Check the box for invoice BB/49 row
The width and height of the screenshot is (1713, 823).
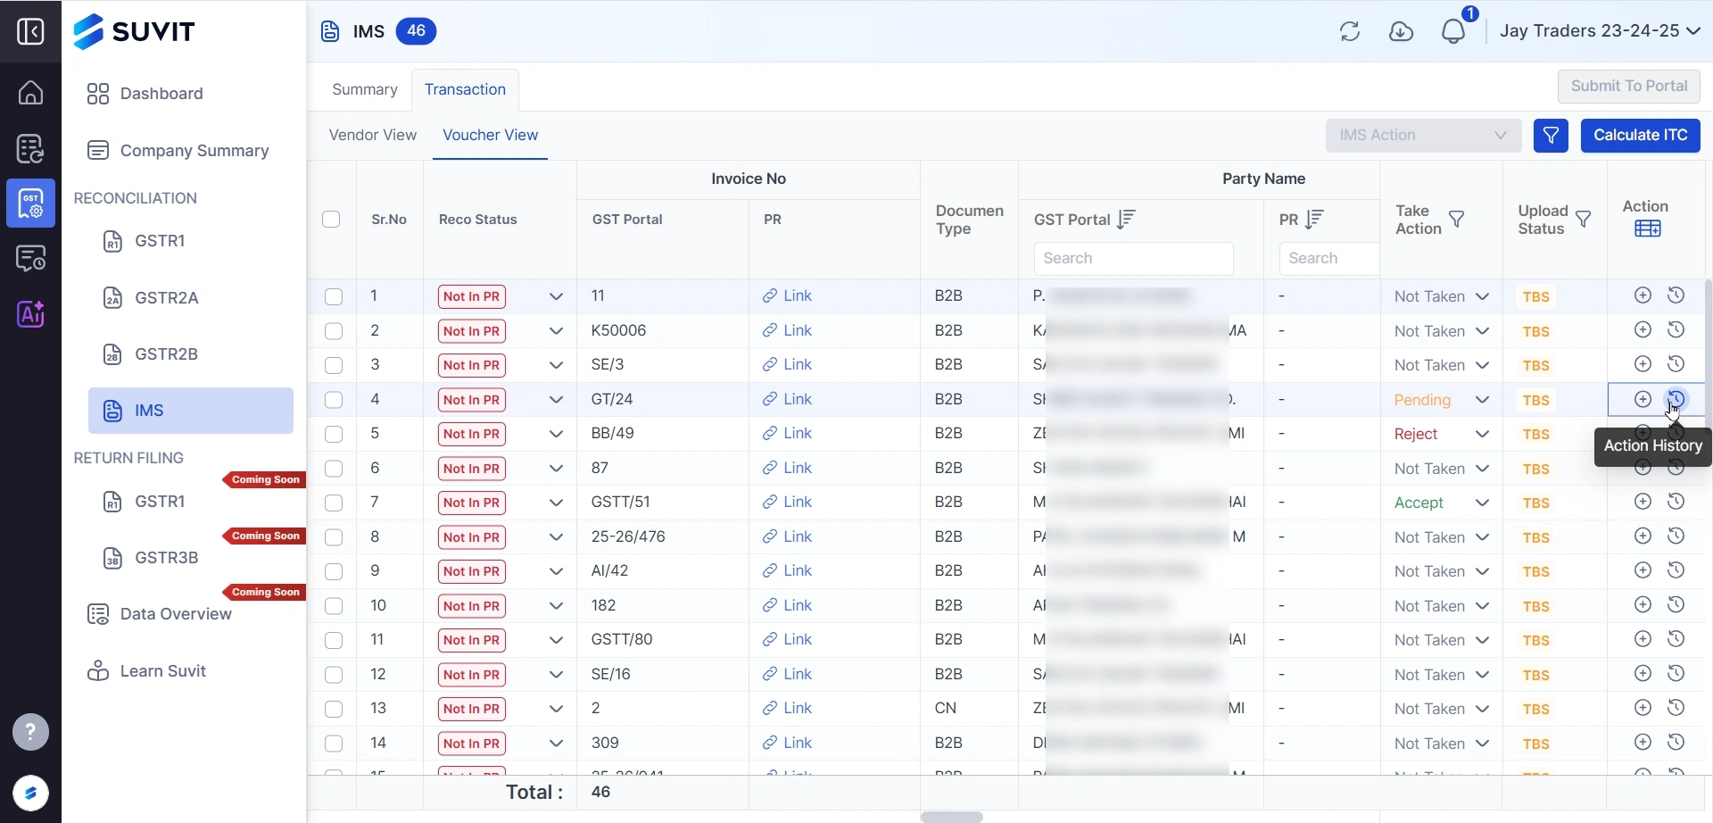coord(334,434)
